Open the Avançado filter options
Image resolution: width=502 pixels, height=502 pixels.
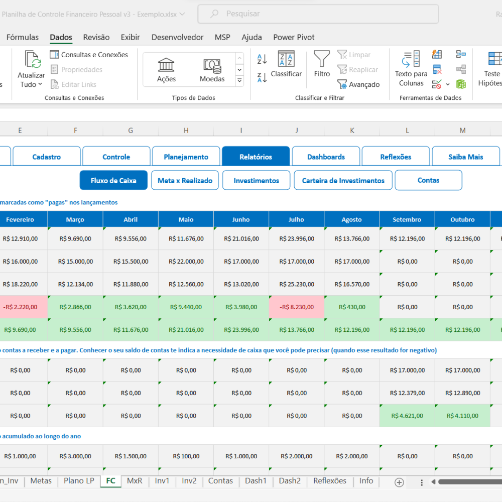click(358, 84)
